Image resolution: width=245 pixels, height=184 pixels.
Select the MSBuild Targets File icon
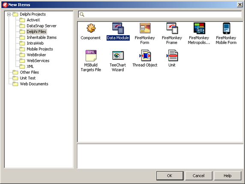[91, 55]
